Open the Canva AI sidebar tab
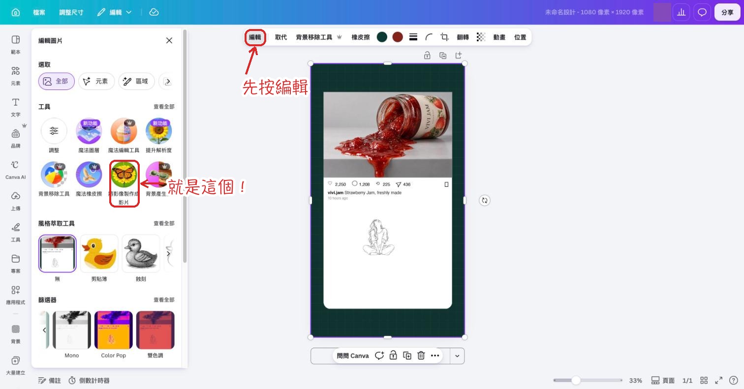Screen dimensions: 744x389 (16, 170)
